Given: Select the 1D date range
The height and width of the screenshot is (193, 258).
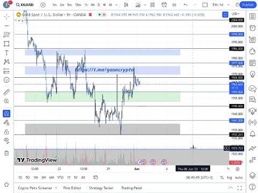Looking at the screenshot, I should point(20,177).
